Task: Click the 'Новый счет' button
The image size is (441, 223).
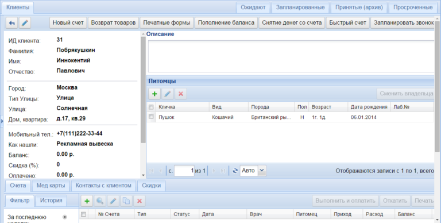Action: point(68,23)
